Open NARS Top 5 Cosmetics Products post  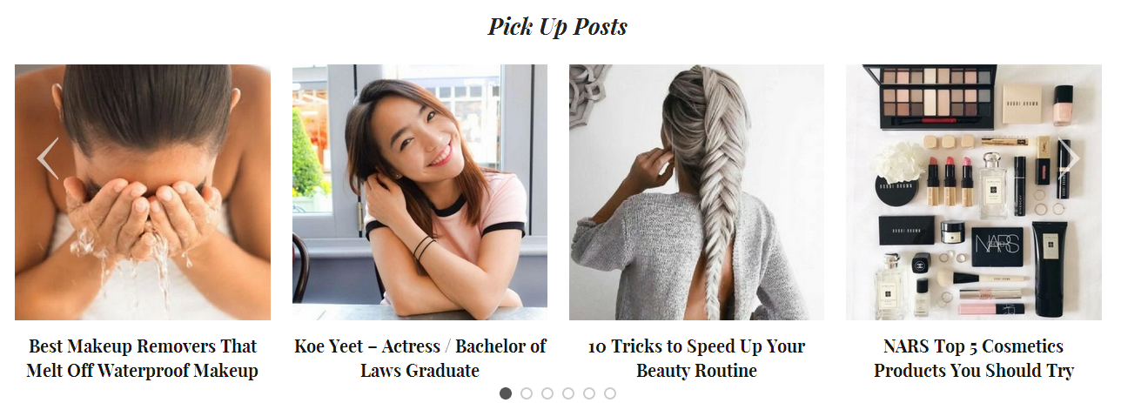pyautogui.click(x=974, y=358)
